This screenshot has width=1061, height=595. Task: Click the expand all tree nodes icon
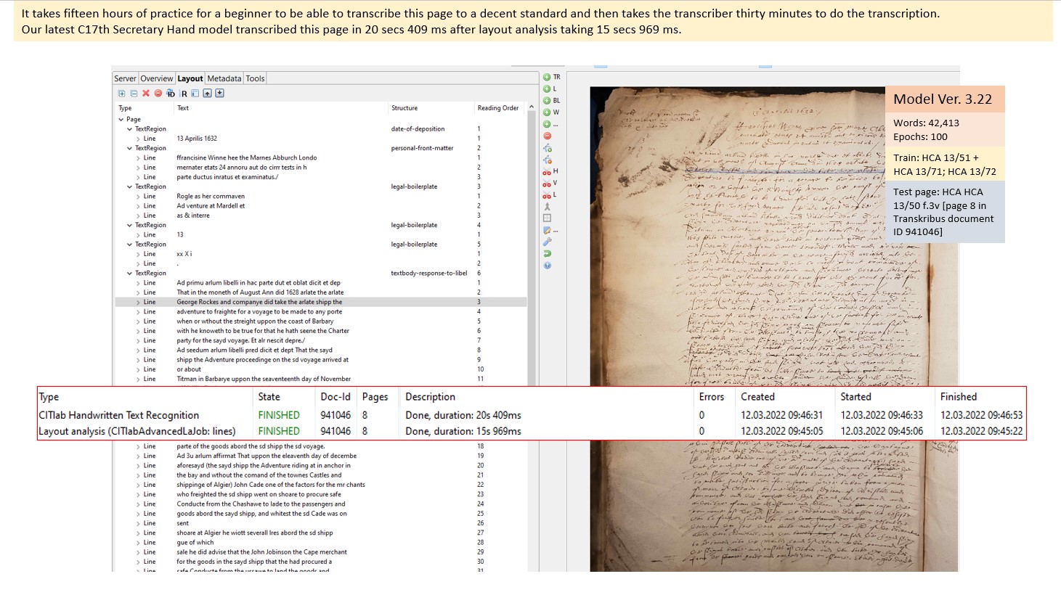[121, 94]
